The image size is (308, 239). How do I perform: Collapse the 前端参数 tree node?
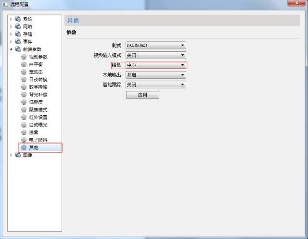pyautogui.click(x=12, y=49)
